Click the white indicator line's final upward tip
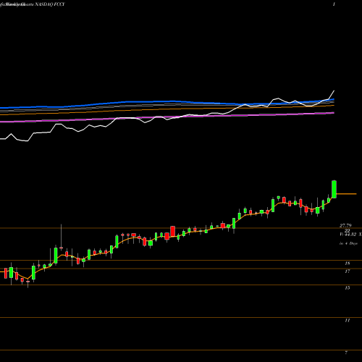Screen dimensions: 362x362 tap(334, 91)
